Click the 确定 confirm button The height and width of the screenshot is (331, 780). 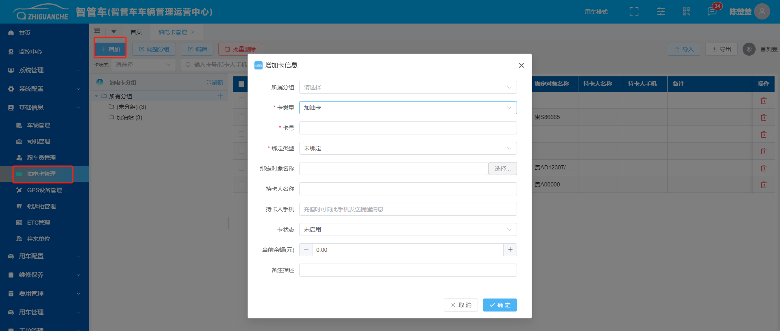(500, 305)
